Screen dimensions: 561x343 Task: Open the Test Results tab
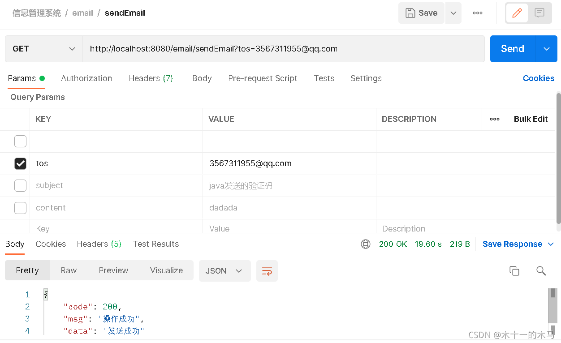point(156,244)
